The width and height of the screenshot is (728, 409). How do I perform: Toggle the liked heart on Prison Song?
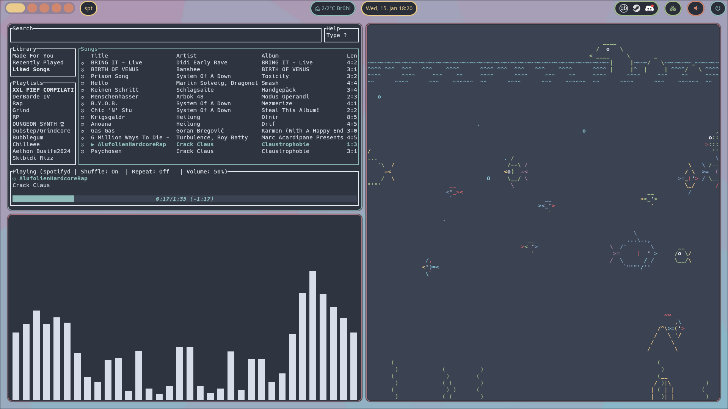pos(83,76)
